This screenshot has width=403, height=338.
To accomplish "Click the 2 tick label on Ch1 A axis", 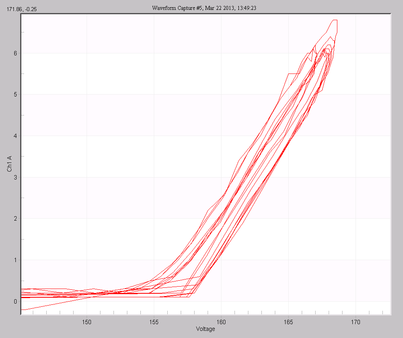I will [x=15, y=218].
